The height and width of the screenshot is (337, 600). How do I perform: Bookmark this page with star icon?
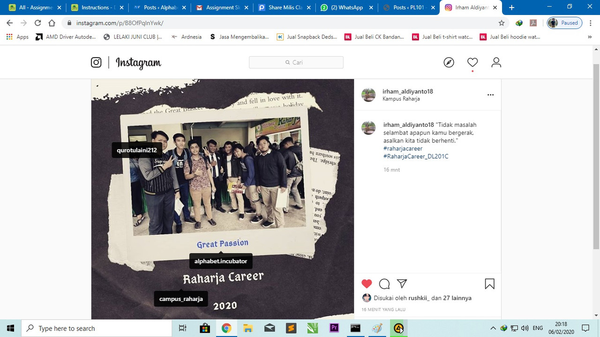[502, 23]
